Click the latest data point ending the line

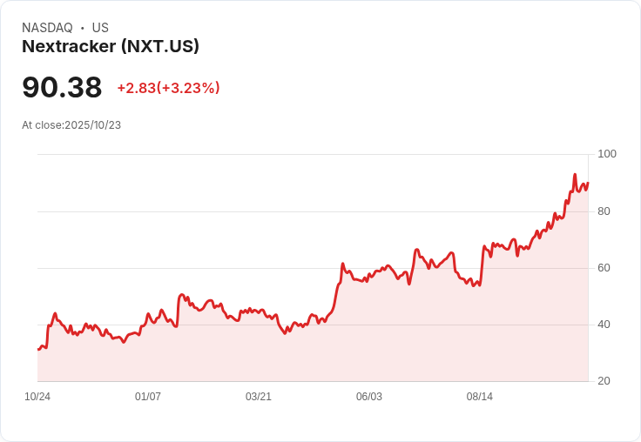(x=588, y=183)
